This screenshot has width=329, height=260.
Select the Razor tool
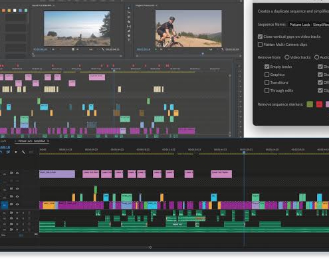point(129,22)
